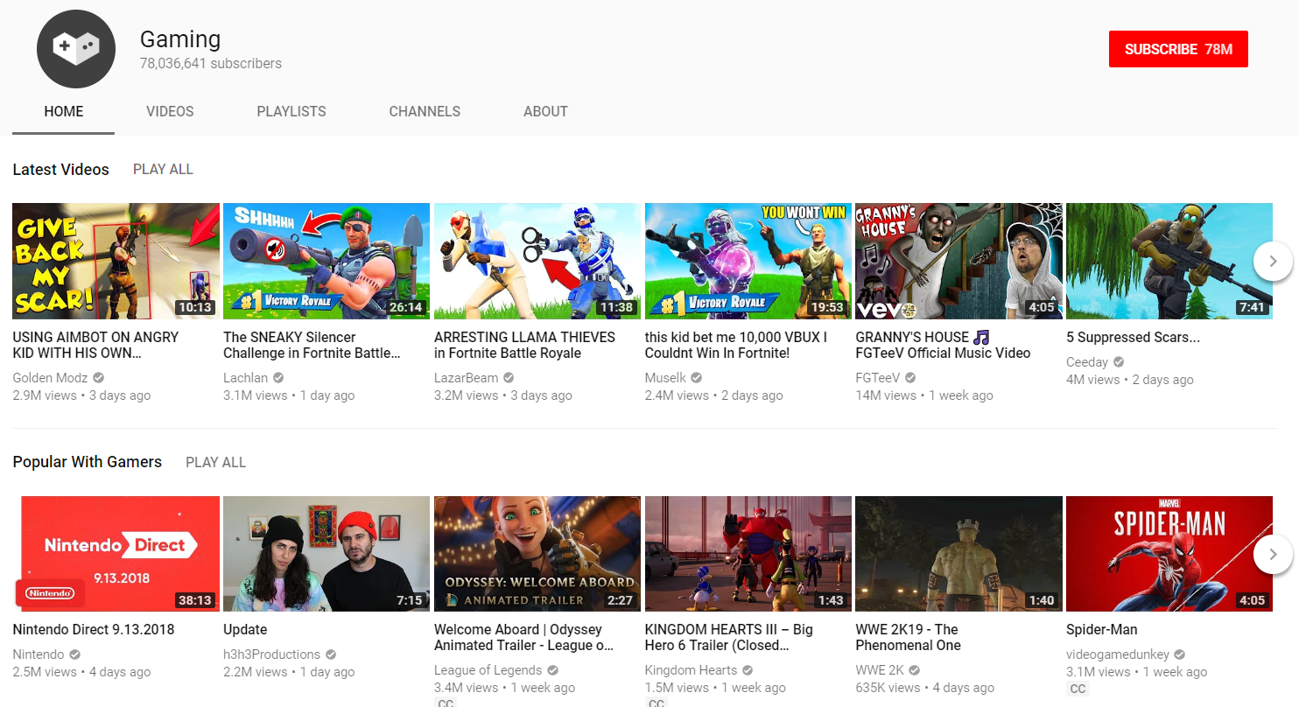Image resolution: width=1299 pixels, height=707 pixels.
Task: Open title 'Nintendo Direct 9.13.2018'
Action: pyautogui.click(x=94, y=629)
